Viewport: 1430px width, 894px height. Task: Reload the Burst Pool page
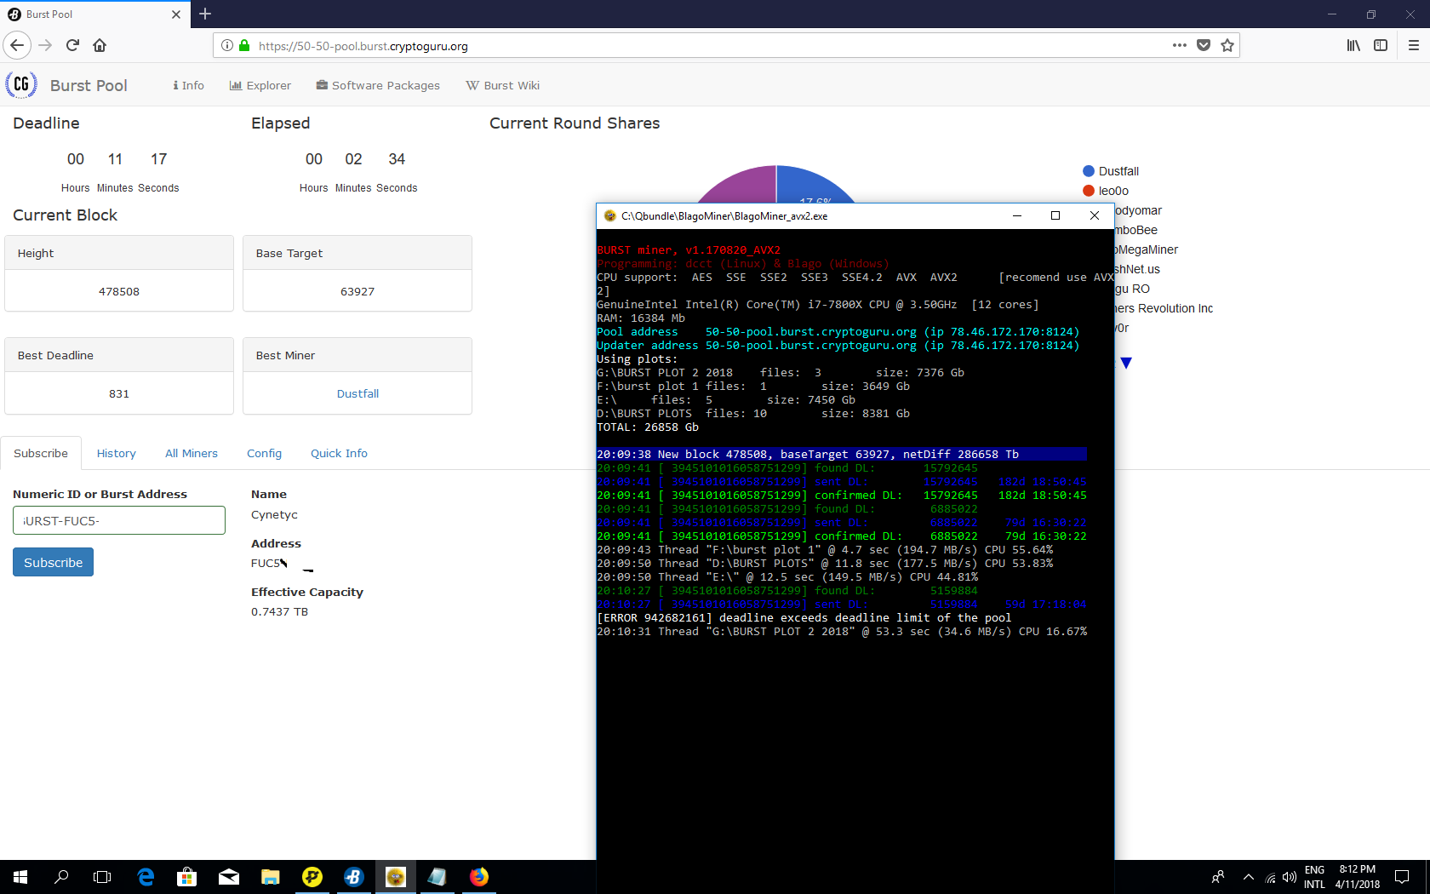(x=72, y=45)
